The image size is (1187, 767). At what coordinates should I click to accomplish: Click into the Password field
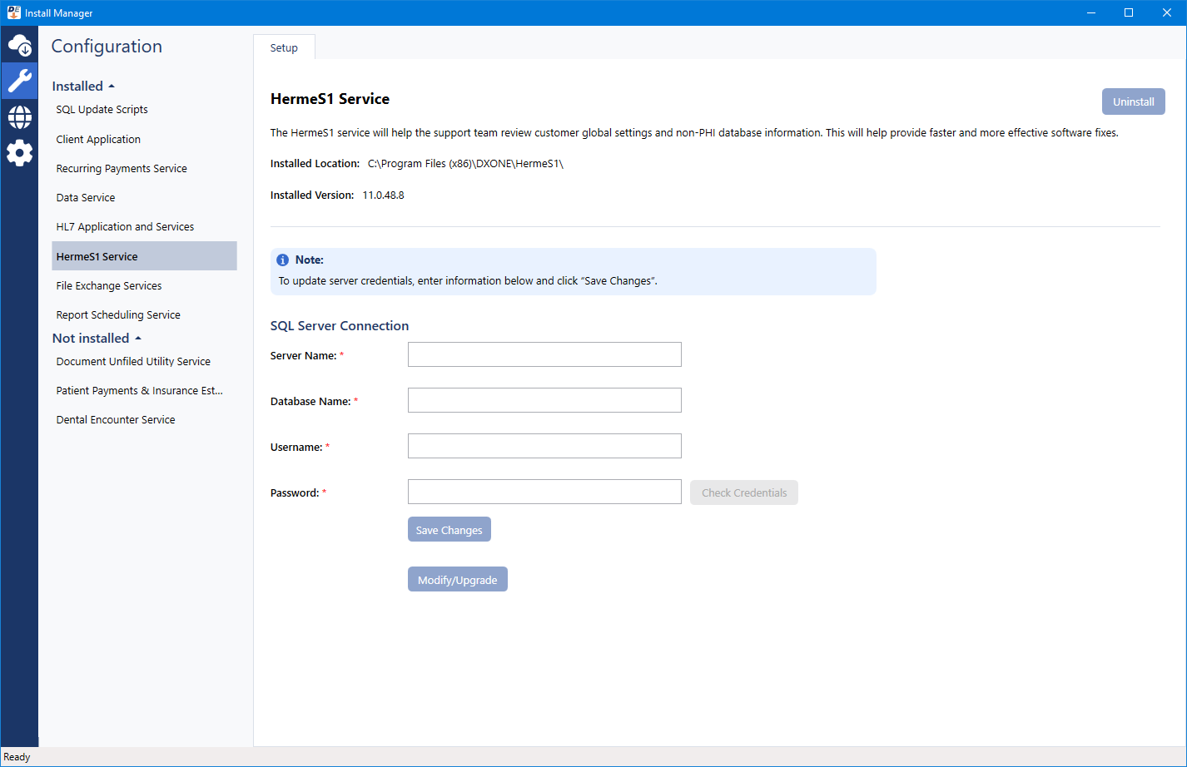point(544,492)
